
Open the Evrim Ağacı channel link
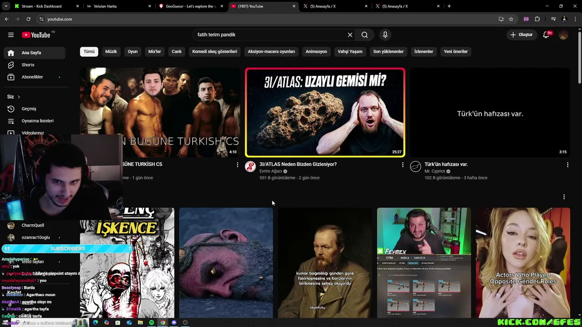pos(271,171)
